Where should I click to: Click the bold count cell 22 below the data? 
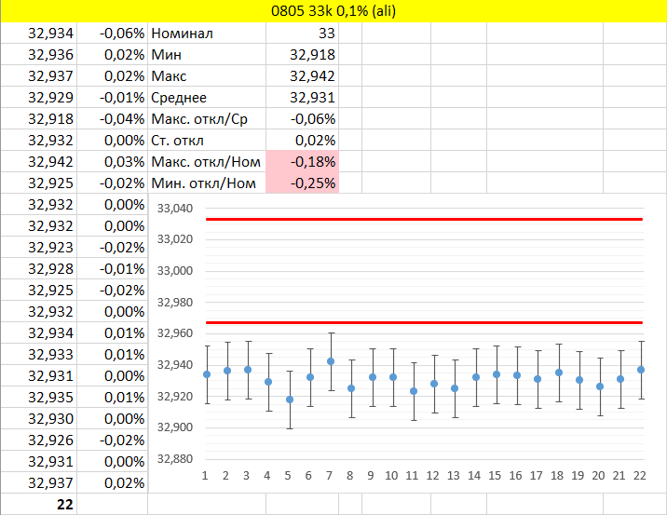point(38,504)
